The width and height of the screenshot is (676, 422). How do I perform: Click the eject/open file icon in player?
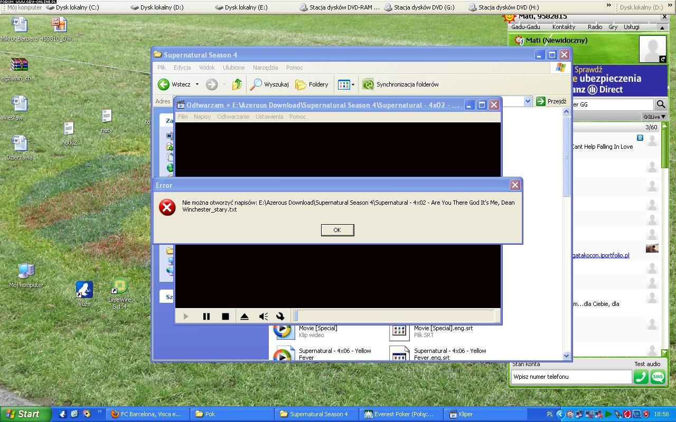coord(244,316)
